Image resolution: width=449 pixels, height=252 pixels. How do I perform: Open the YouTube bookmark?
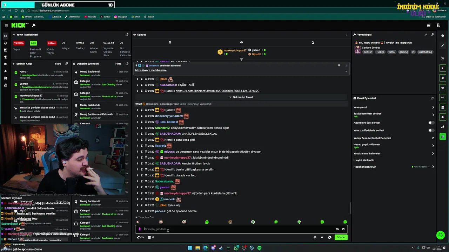pyautogui.click(x=90, y=17)
